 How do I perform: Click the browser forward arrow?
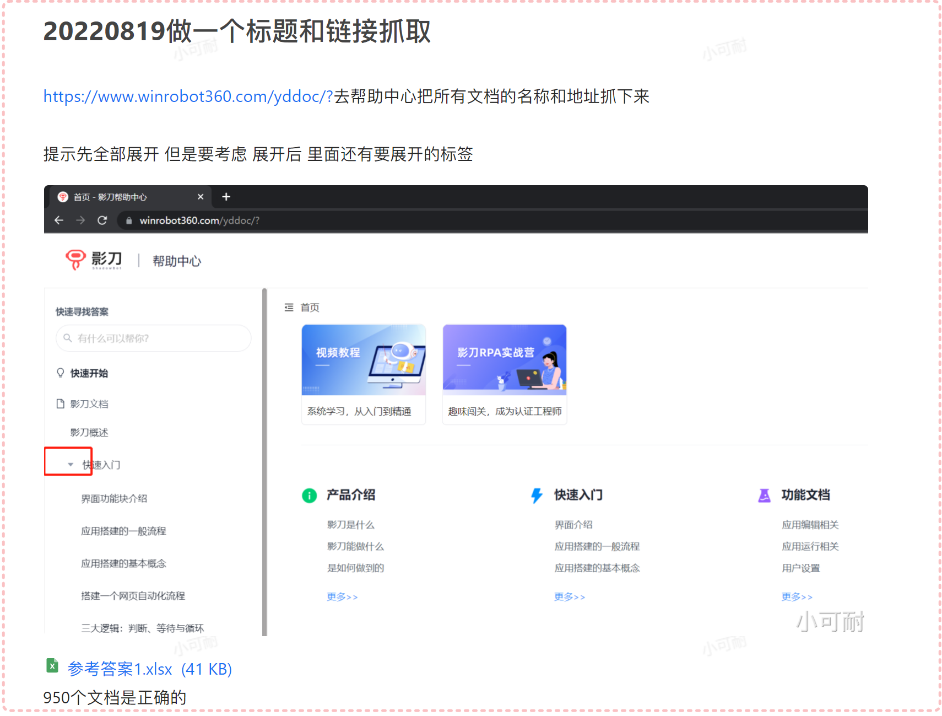point(80,220)
